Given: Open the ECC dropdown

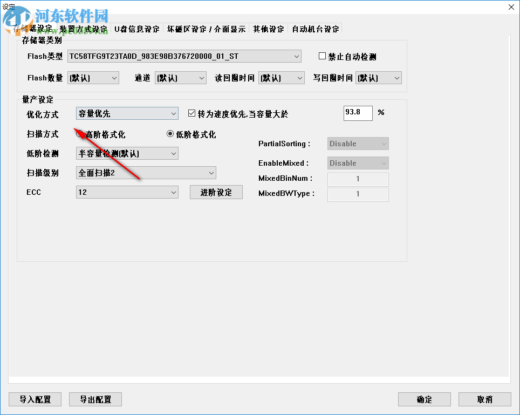Looking at the screenshot, I should tap(173, 192).
